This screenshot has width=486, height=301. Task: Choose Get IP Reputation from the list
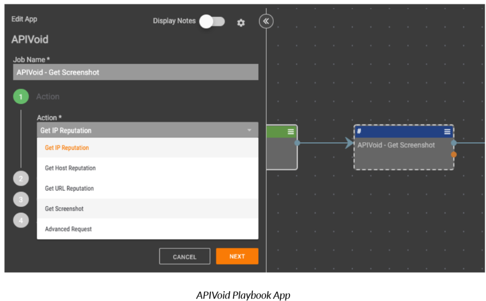(x=148, y=148)
